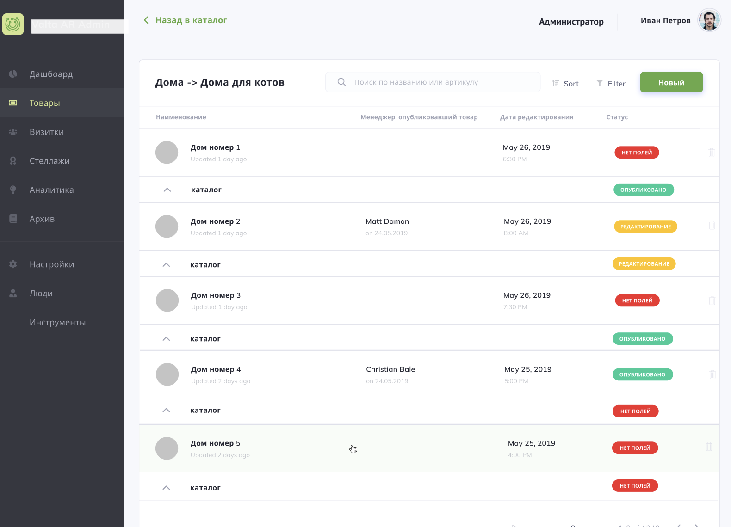
Task: Click ОПУБЛИКОВАНО status of Дом номер 4
Action: point(642,374)
